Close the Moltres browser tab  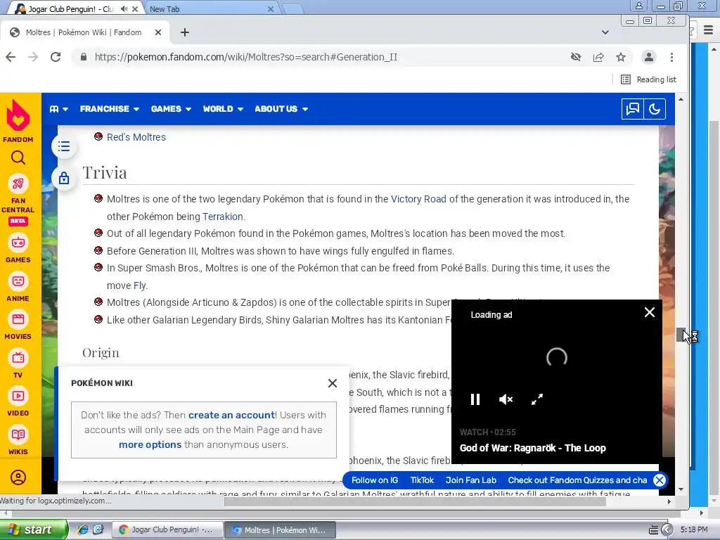pos(158,32)
